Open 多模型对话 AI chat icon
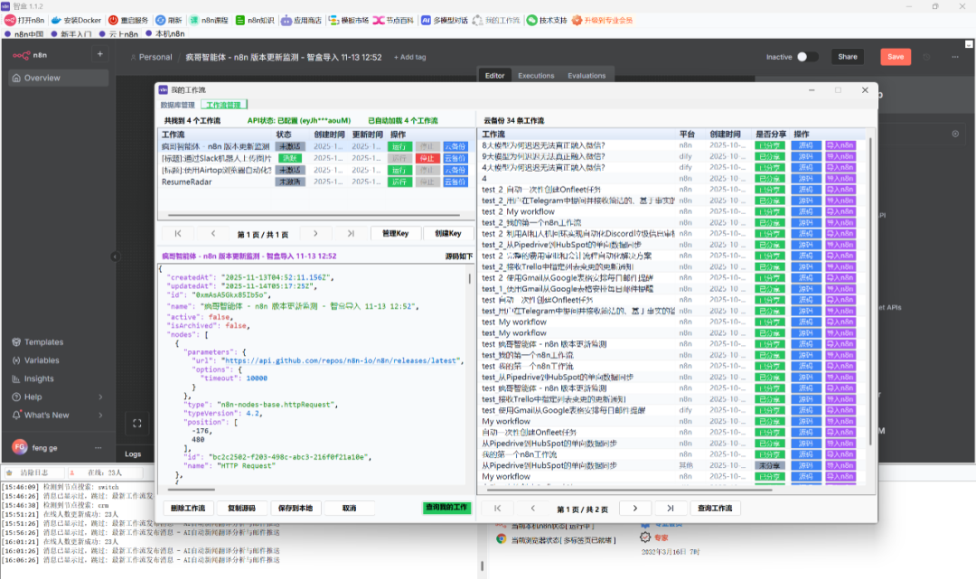Viewport: 976px width, 579px height. pyautogui.click(x=426, y=20)
